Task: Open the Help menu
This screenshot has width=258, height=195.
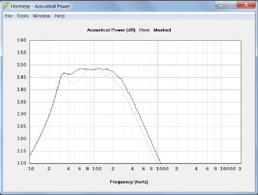Action: (59, 16)
